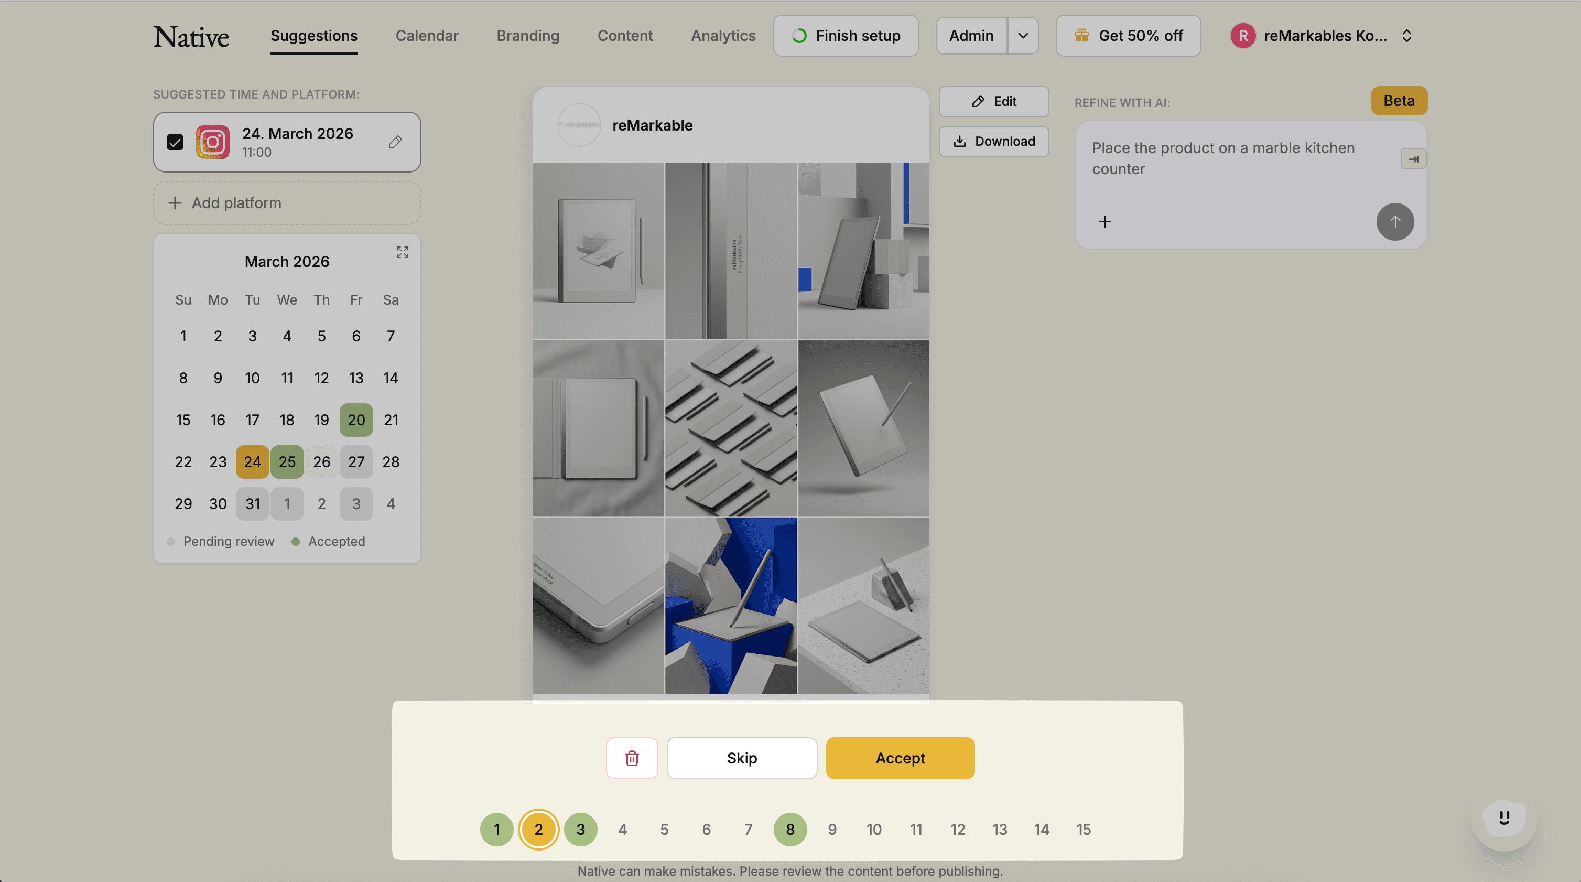Click the yellow Accept button
This screenshot has height=882, width=1581.
click(x=900, y=758)
